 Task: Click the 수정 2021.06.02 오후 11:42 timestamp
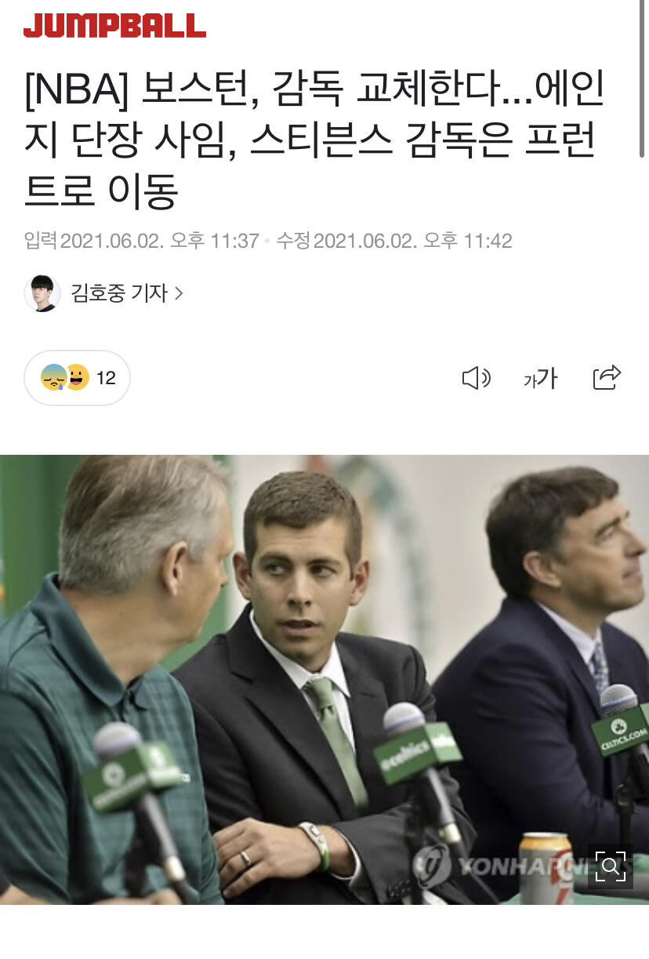pyautogui.click(x=394, y=241)
